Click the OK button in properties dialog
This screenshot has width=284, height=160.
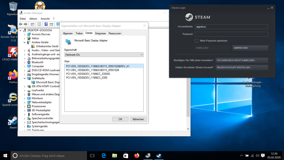pos(120,119)
